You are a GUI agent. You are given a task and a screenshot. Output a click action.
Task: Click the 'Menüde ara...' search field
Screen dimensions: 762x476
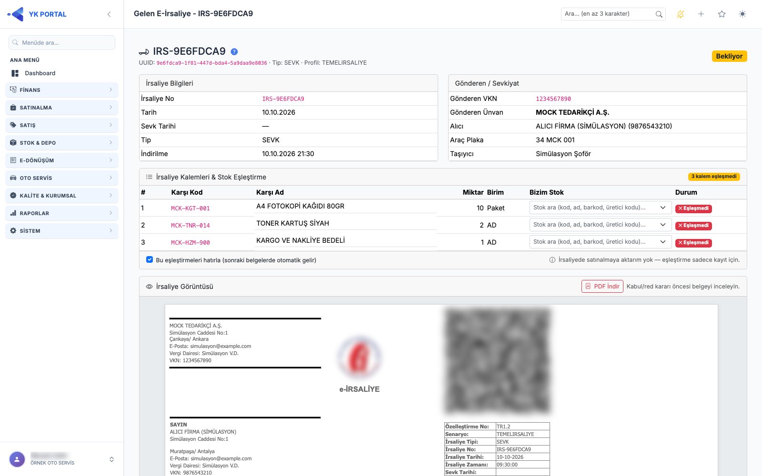click(62, 42)
